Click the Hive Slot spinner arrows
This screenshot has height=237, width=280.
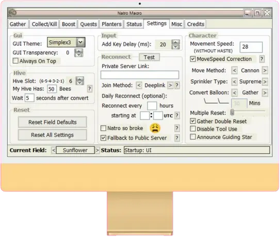pos(79,81)
